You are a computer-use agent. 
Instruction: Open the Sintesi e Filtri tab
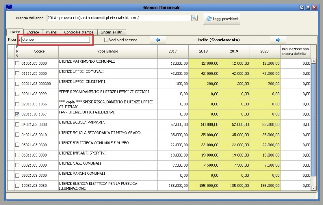[112, 32]
